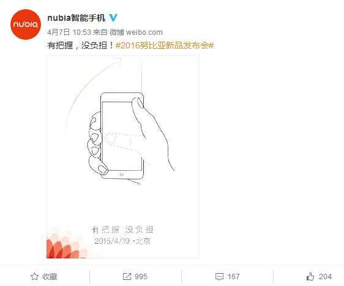Screen dimensions: 344x286
Task: Click the star favorite icon
Action: point(34,276)
